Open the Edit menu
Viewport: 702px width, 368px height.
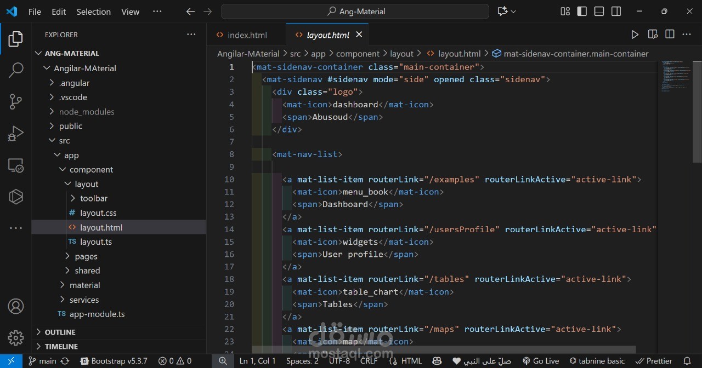[x=59, y=12]
